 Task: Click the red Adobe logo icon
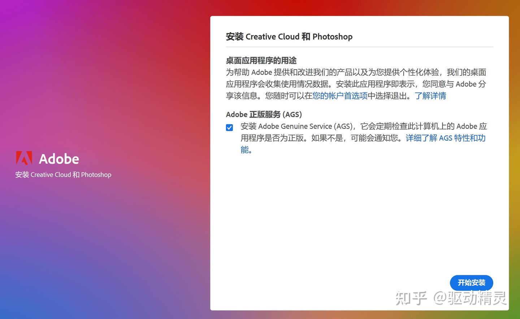tap(24, 158)
